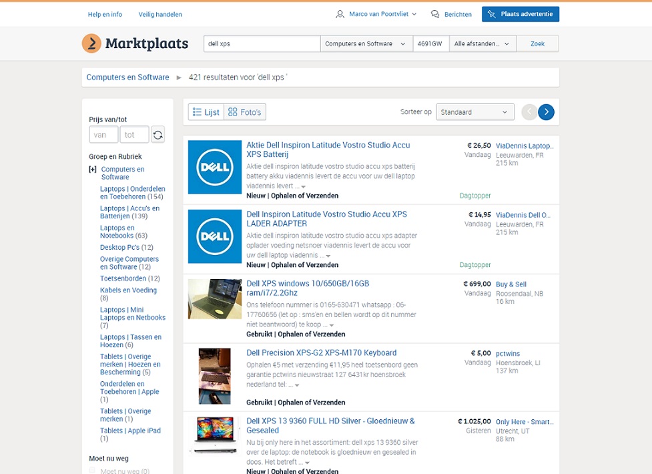Viewport: 652px width, 474px height.
Task: Open thumbnail of Dell XPS 13 9360 listing
Action: pyautogui.click(x=215, y=435)
